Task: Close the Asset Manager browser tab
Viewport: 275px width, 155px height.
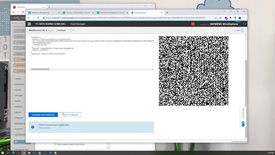Action: pos(162,12)
